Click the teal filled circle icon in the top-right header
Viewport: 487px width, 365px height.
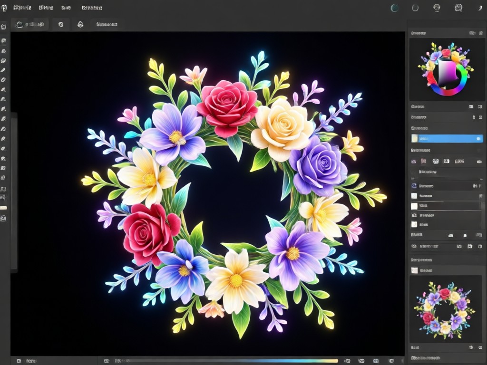pyautogui.click(x=395, y=8)
